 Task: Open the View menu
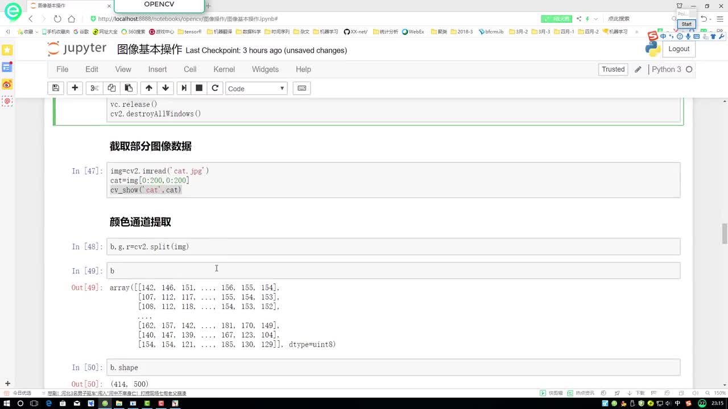tap(123, 69)
